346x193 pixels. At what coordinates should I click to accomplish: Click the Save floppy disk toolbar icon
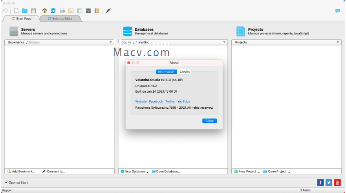pyautogui.click(x=33, y=11)
